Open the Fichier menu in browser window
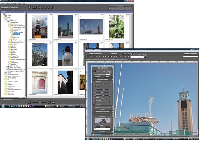Viewport: 200px width, 141px height. point(2,3)
